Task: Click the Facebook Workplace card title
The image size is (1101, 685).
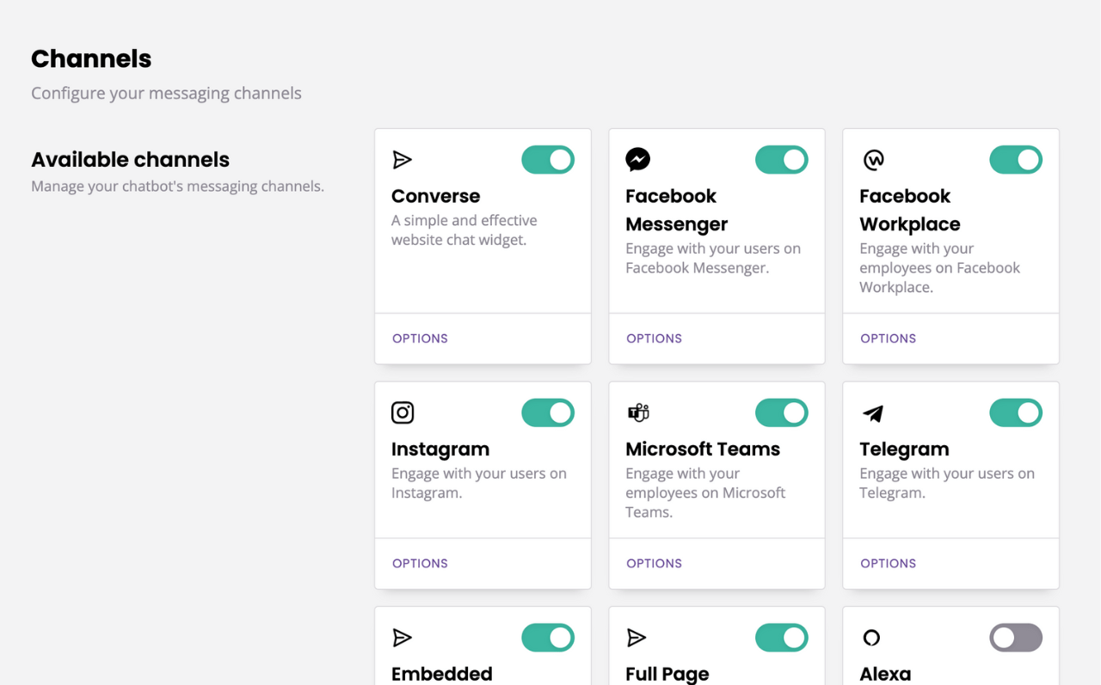Action: pyautogui.click(x=910, y=210)
